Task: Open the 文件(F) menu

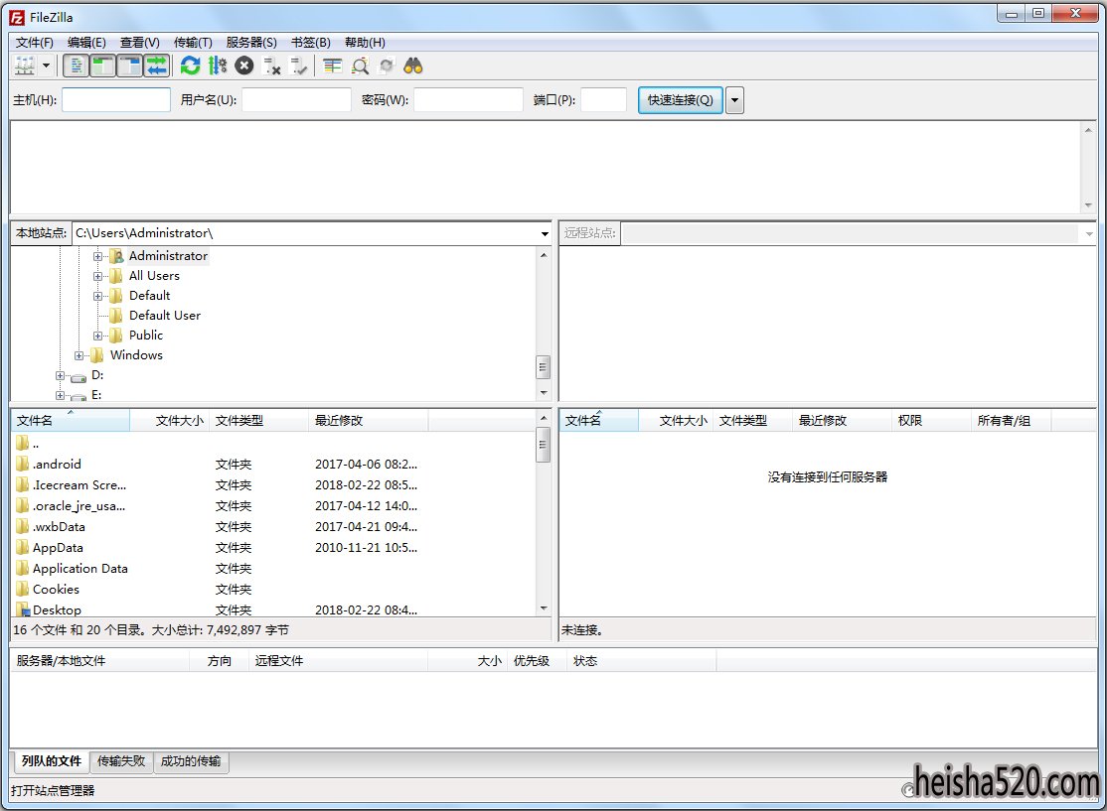Action: coord(35,43)
